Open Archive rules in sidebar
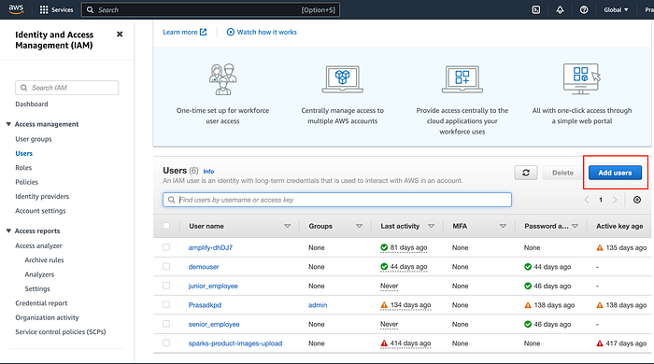 (44, 259)
